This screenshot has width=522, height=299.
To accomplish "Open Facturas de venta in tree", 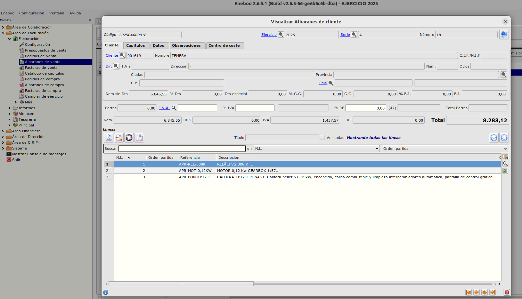I will (x=41, y=68).
